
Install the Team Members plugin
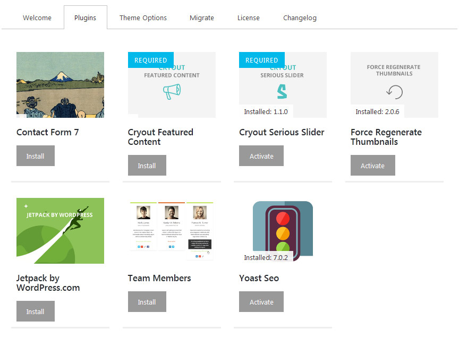pyautogui.click(x=147, y=302)
